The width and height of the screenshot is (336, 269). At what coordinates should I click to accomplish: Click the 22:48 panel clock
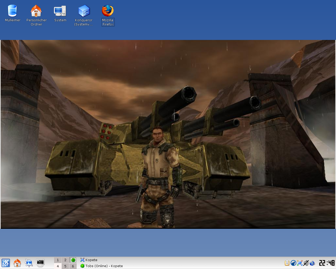point(327,263)
